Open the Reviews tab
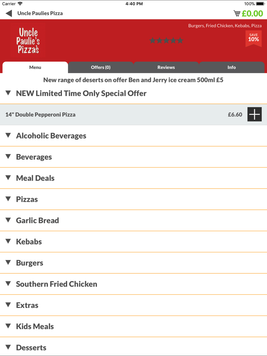Viewport: 267px width, 356px height. tap(166, 67)
